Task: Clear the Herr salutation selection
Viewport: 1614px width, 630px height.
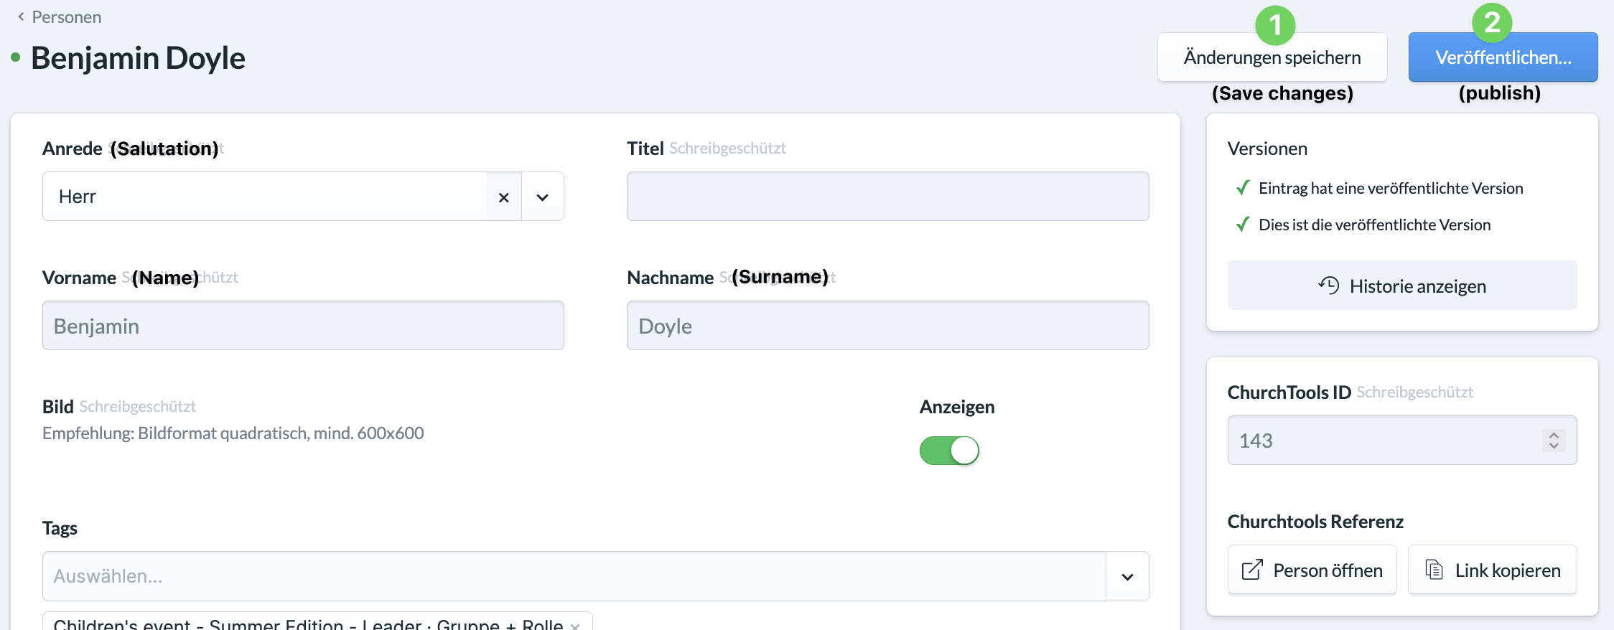Action: tap(504, 197)
